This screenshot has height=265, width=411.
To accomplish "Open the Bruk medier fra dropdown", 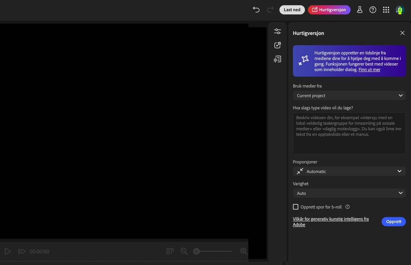I will (349, 95).
